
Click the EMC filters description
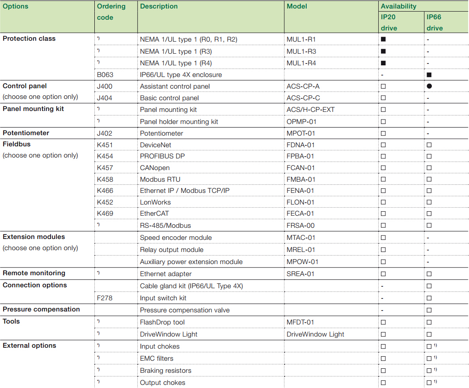pos(156,358)
